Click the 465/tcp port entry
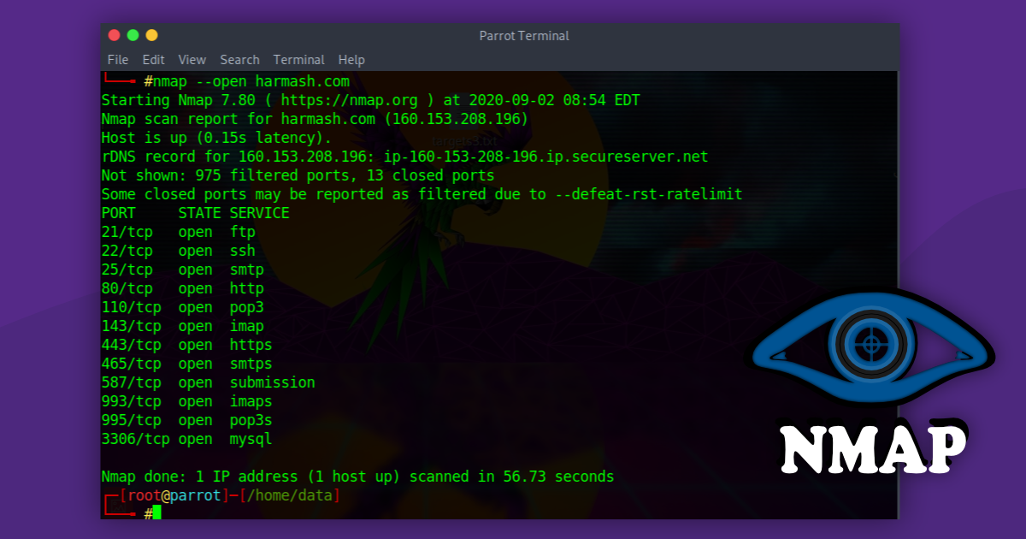The height and width of the screenshot is (539, 1026). (131, 364)
